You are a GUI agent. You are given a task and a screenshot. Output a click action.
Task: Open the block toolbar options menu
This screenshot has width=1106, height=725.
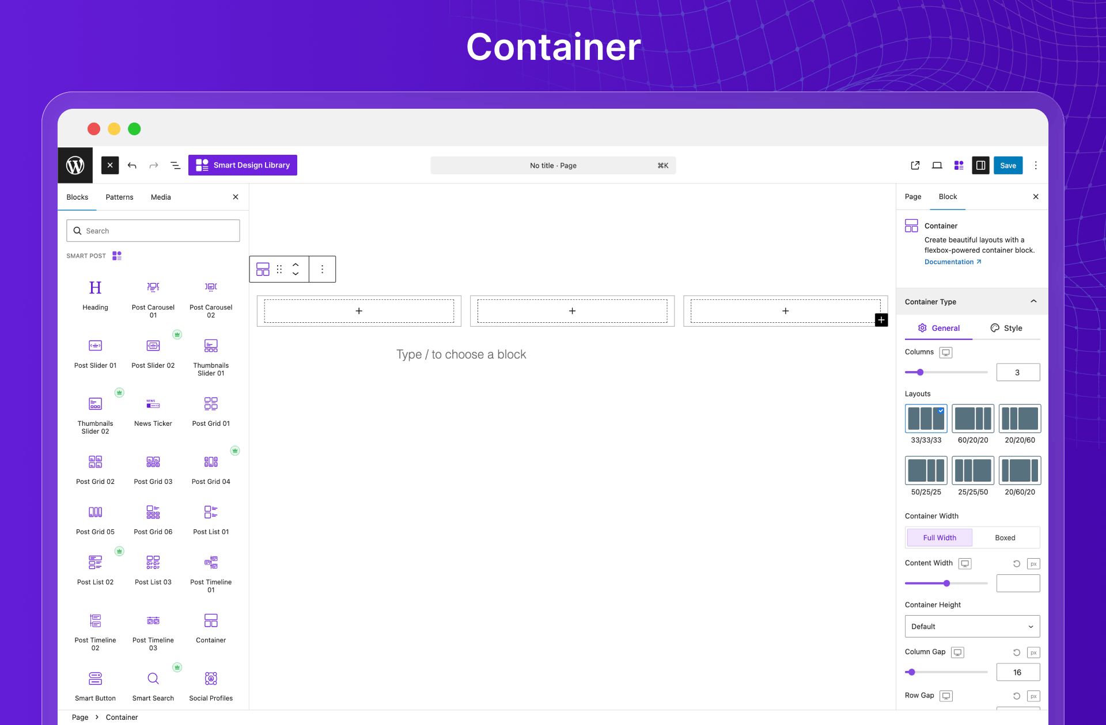click(322, 269)
